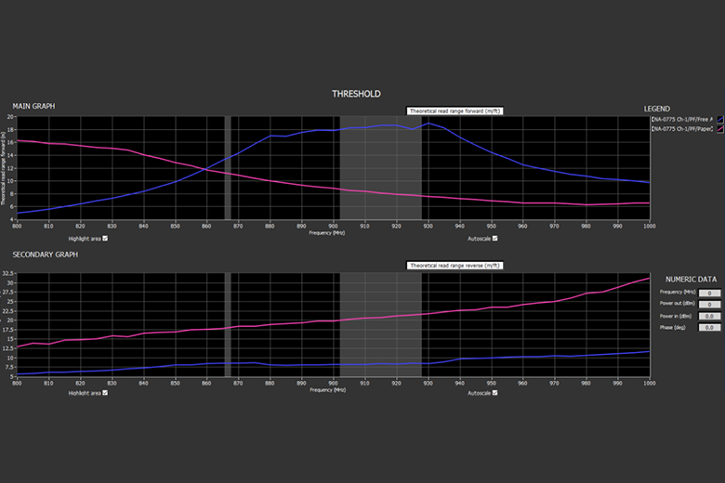
Task: Click the wide 902-928 MHz highlighted band in main graph
Action: coord(380,168)
